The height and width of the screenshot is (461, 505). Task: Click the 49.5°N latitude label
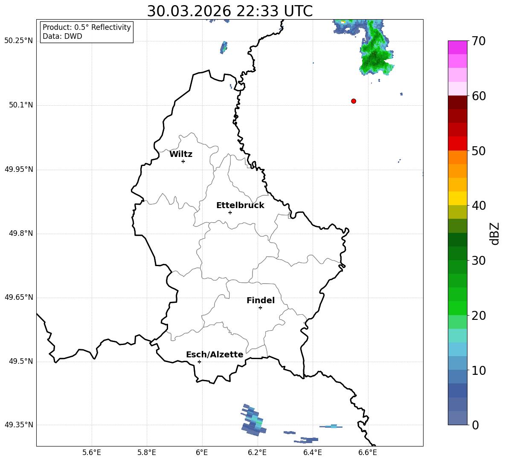point(21,361)
